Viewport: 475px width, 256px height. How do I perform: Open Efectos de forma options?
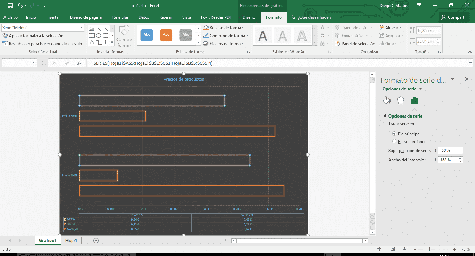[x=224, y=43]
